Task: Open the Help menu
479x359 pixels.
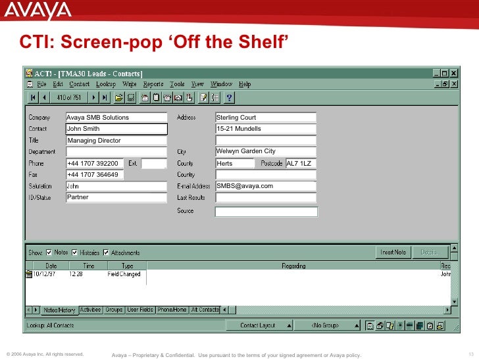Action: (x=245, y=84)
